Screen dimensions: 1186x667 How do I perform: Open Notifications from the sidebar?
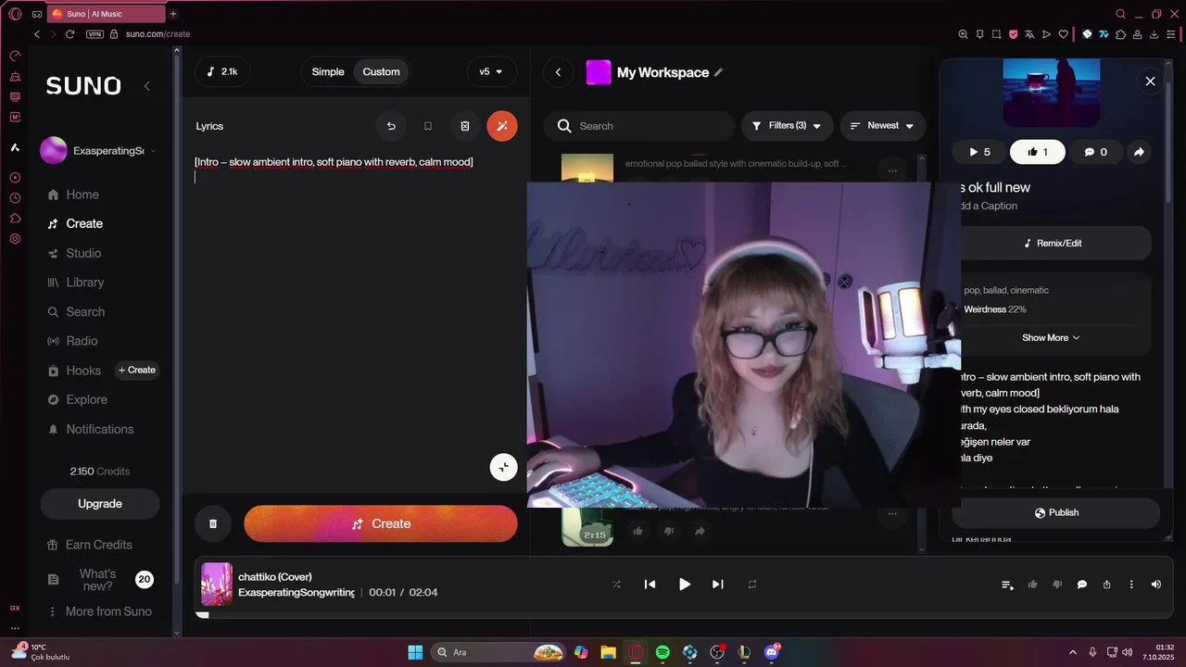coord(91,430)
